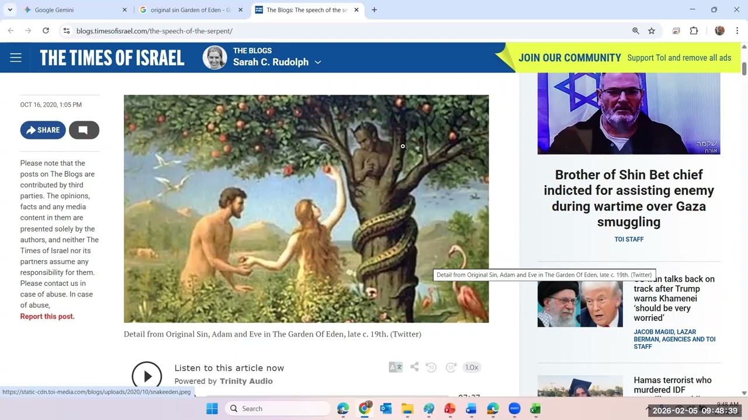The image size is (748, 420).
Task: Open the Chrome profile avatar
Action: [x=720, y=31]
